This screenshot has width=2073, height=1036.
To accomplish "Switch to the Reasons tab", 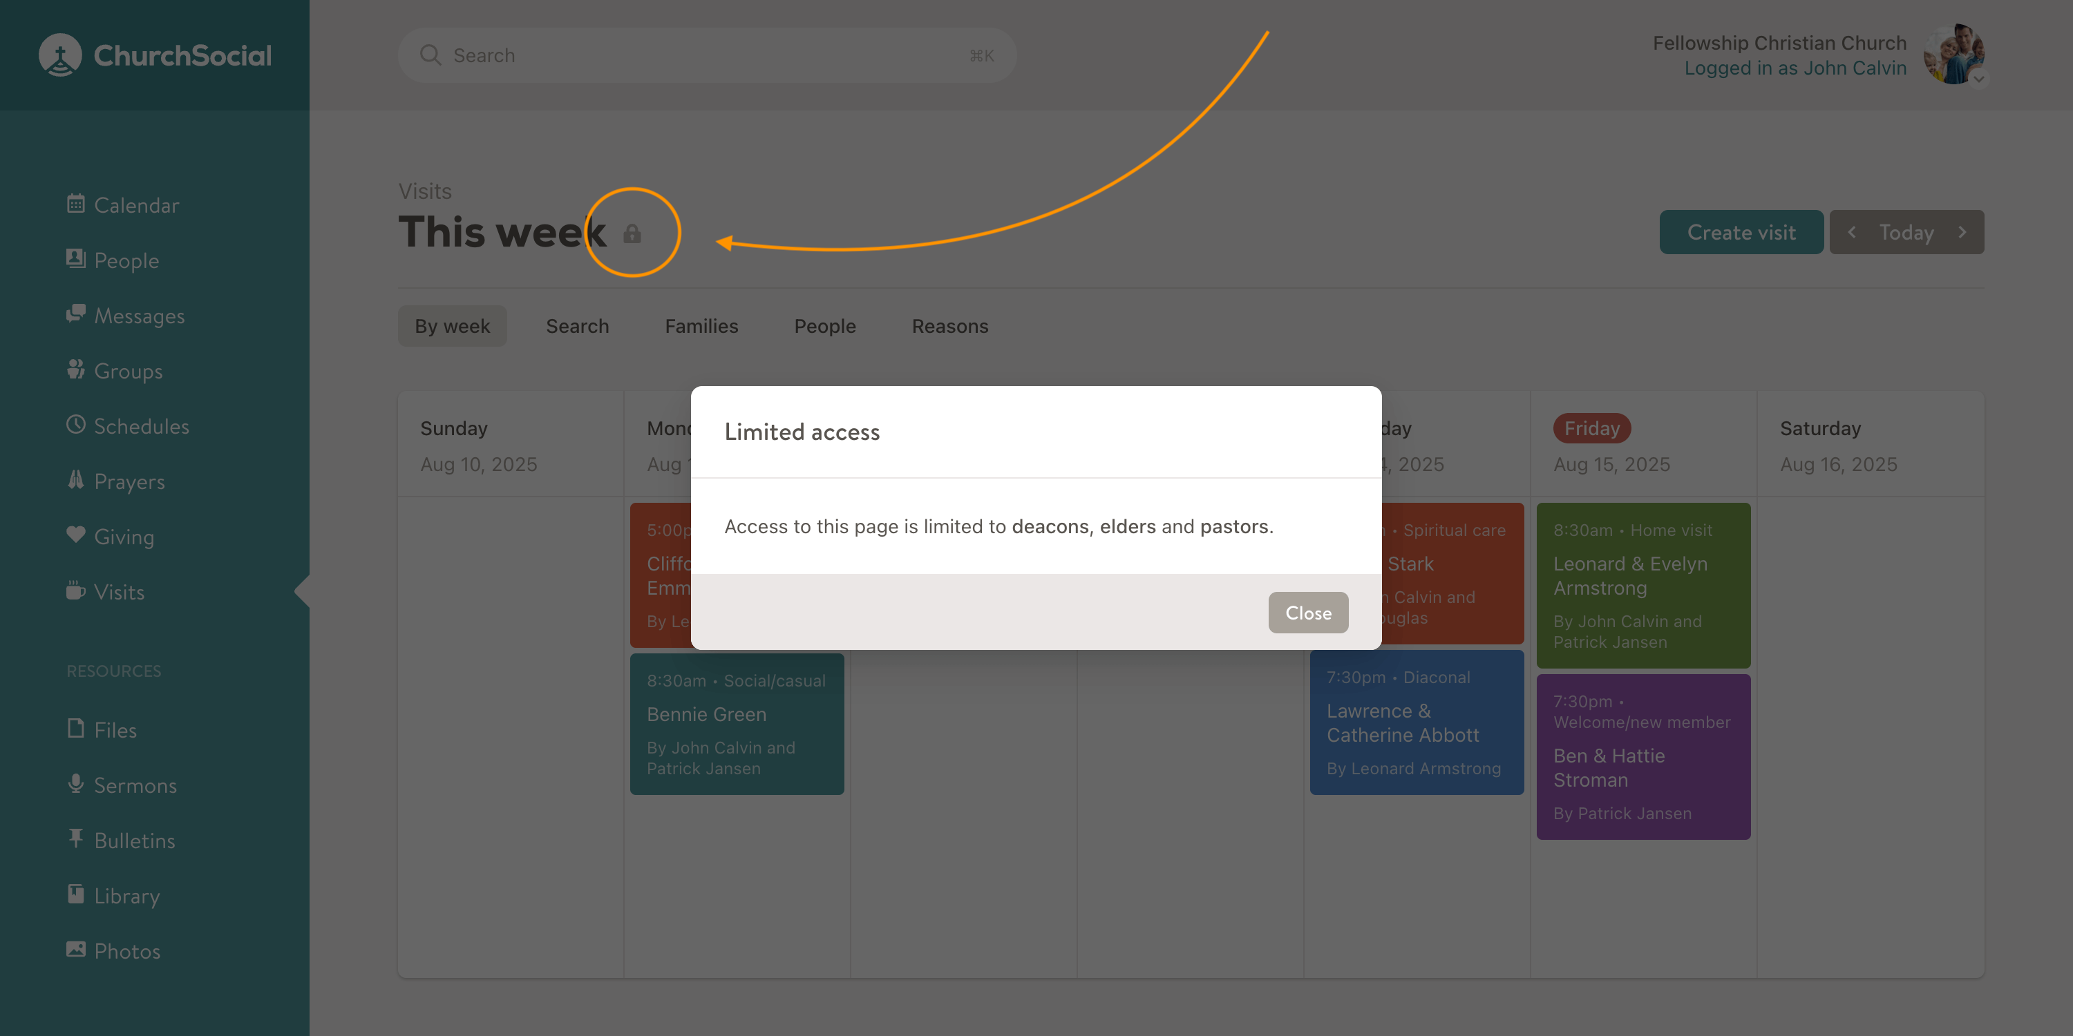I will (x=949, y=326).
